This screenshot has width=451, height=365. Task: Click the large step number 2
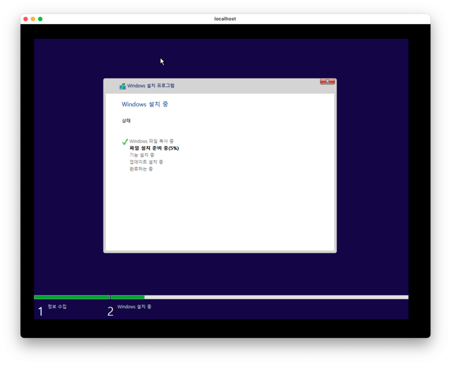coord(111,312)
